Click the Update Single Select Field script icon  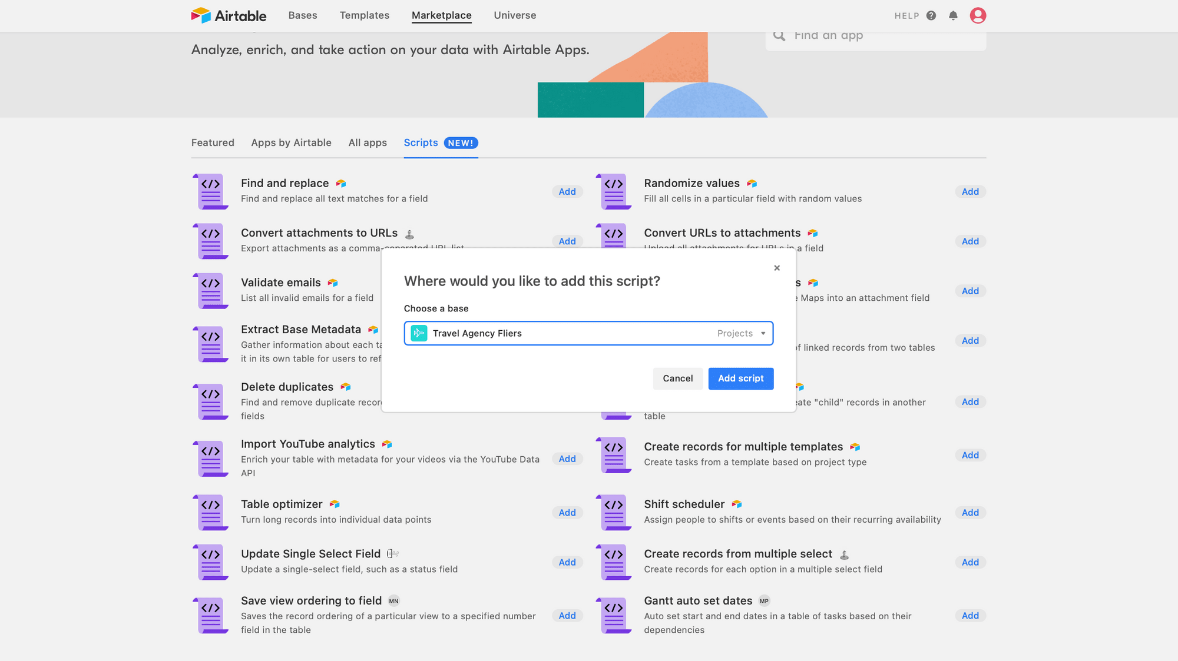coord(210,562)
